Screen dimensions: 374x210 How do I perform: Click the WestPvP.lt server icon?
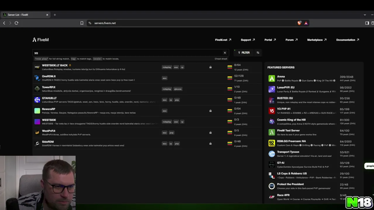coord(37,132)
